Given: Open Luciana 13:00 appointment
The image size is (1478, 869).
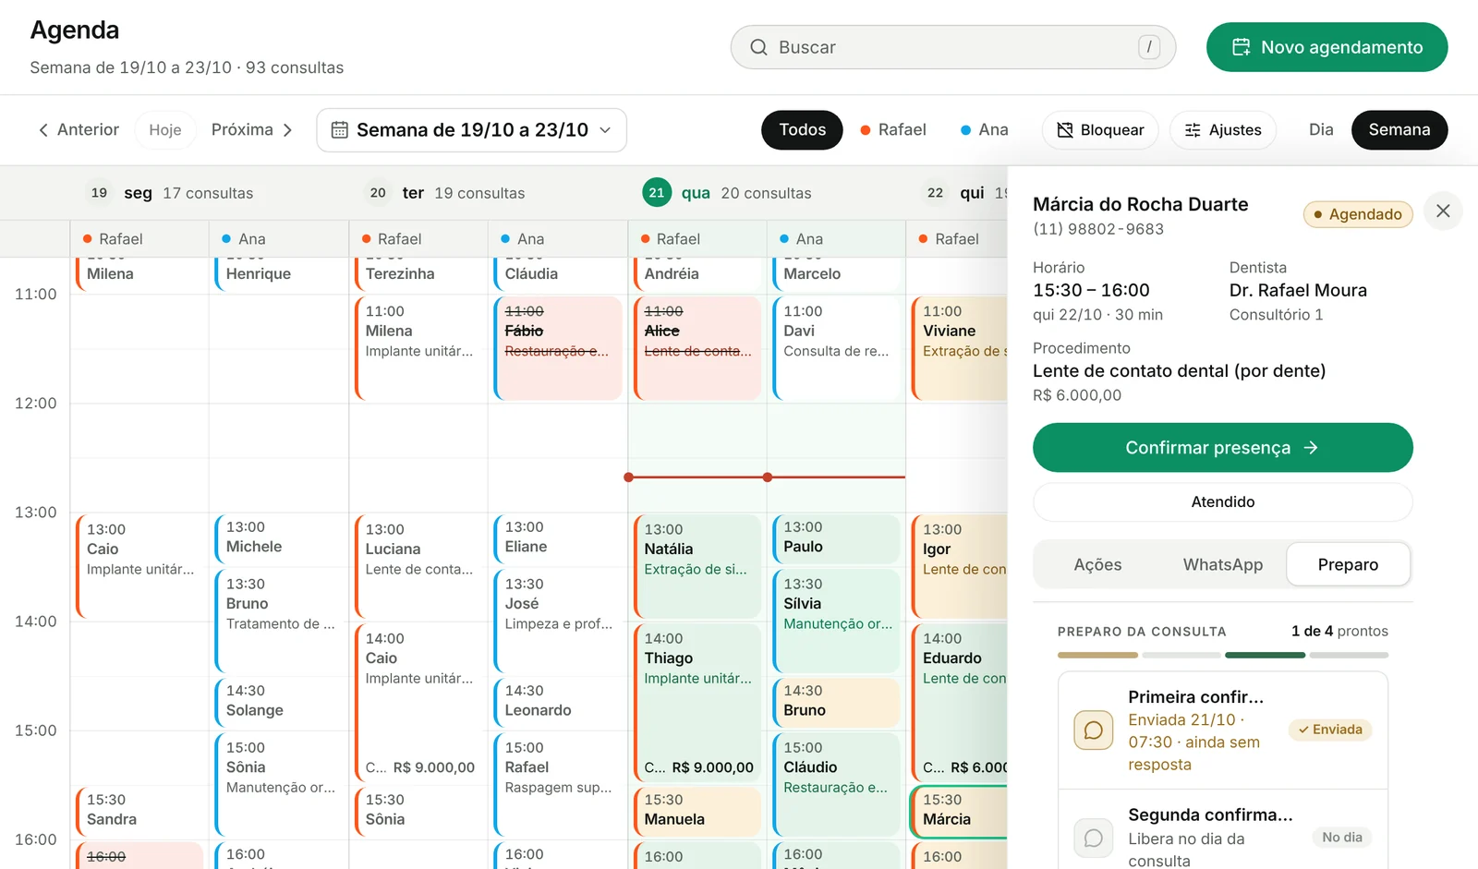Looking at the screenshot, I should 419,567.
